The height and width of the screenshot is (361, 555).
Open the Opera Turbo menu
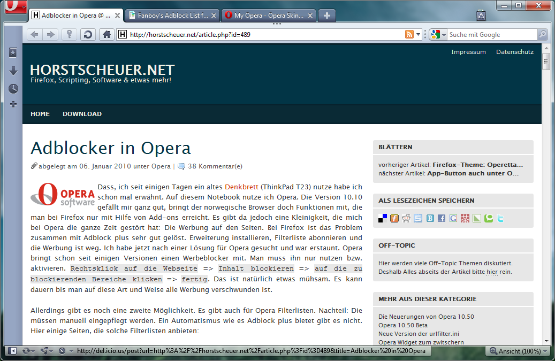click(65, 351)
